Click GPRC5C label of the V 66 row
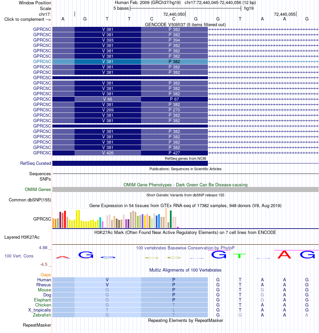The height and width of the screenshot is (333, 319). click(42, 99)
